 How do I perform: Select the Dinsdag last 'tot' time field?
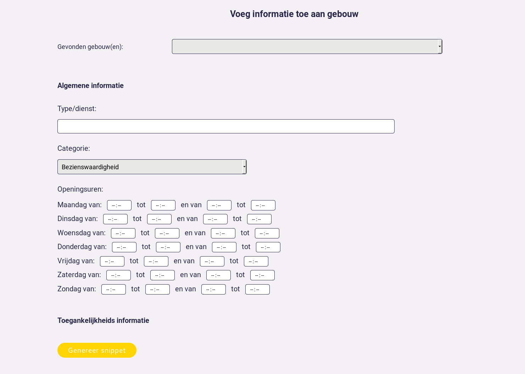pos(259,219)
